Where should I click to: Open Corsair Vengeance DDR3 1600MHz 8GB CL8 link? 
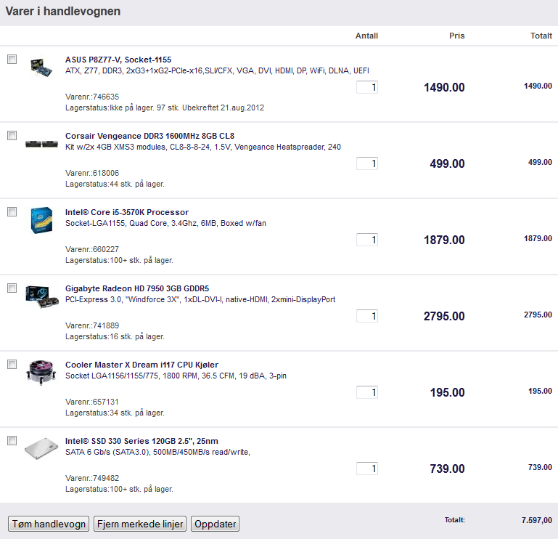(149, 136)
